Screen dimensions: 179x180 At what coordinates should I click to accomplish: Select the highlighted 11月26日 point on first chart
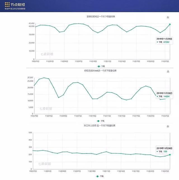[x=170, y=24]
